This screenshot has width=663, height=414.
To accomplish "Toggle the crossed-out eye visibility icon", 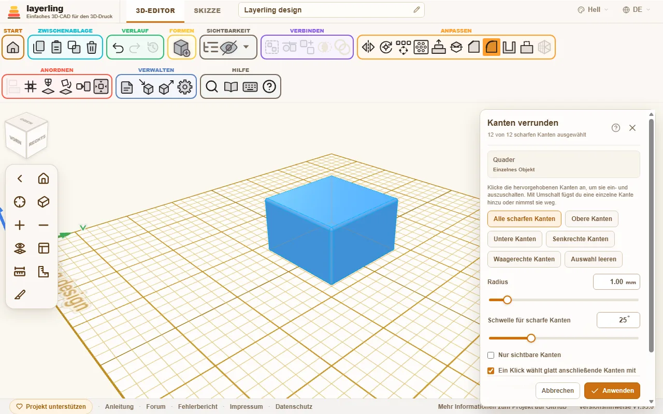I will tap(228, 47).
